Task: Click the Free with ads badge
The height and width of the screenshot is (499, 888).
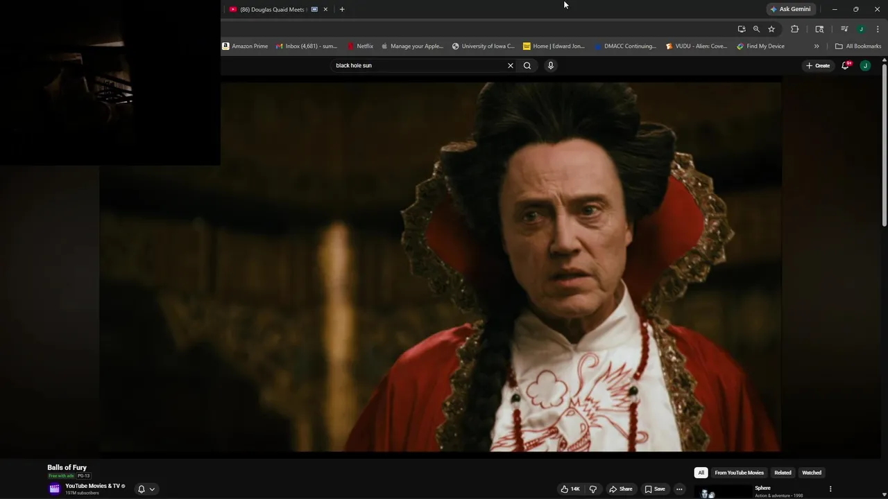Action: (x=61, y=476)
